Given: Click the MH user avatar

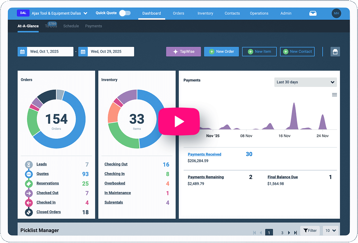Looking at the screenshot, I should click(x=336, y=13).
